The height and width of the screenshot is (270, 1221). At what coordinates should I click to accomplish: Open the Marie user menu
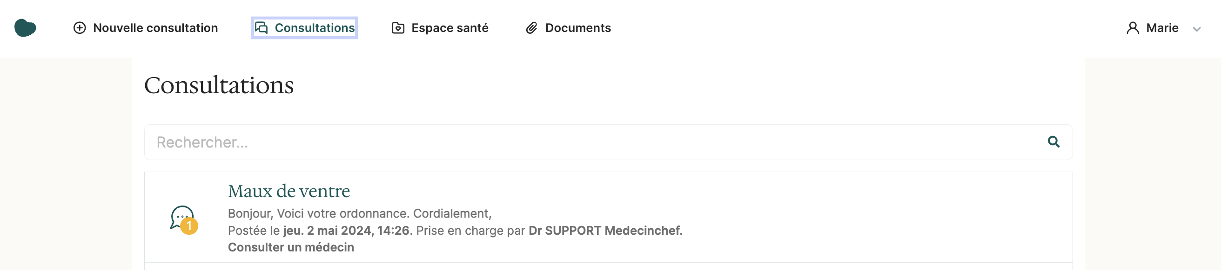(1163, 28)
